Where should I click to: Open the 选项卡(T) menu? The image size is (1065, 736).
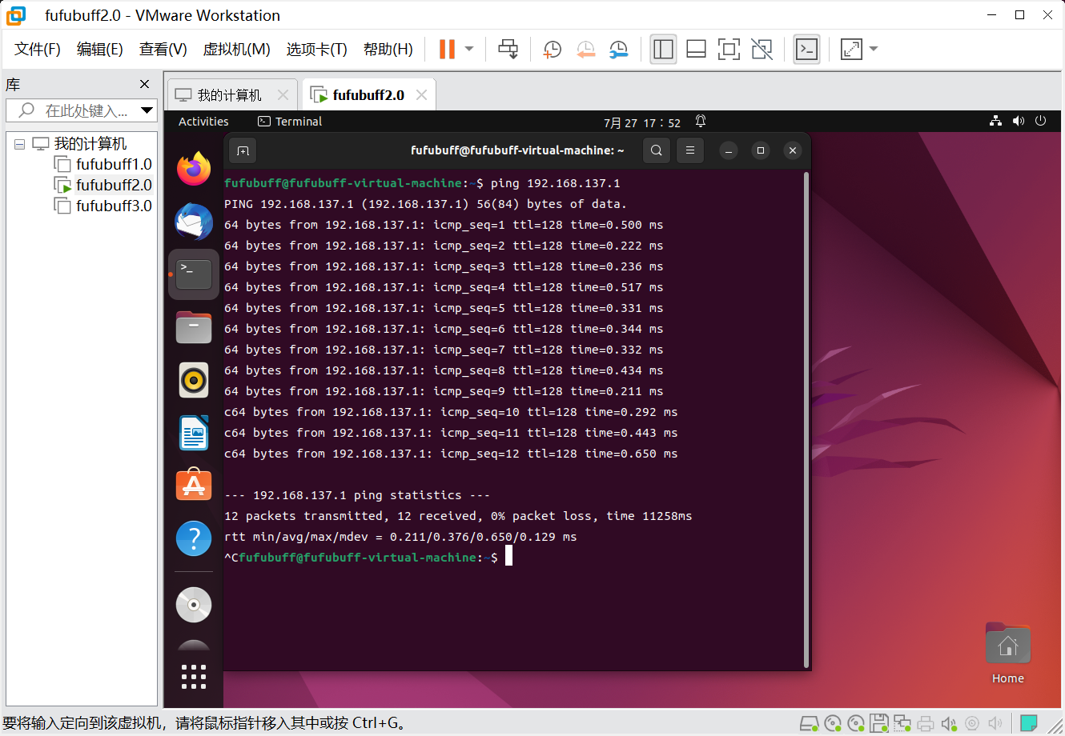[x=317, y=50]
